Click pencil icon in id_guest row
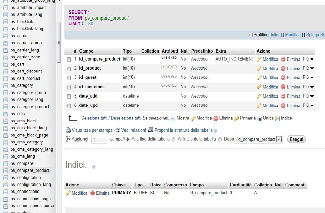Image resolution: width=325 pixels, height=213 pixels. click(259, 77)
